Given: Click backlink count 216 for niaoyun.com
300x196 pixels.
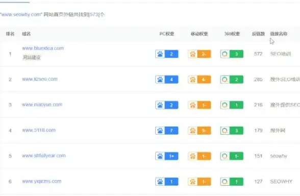Looking at the screenshot, I should [x=258, y=105].
